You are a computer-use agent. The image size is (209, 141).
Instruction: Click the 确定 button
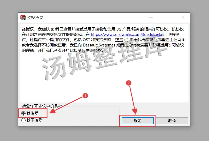click(138, 121)
